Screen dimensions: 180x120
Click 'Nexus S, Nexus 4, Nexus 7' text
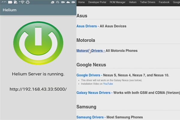click(x=124, y=75)
